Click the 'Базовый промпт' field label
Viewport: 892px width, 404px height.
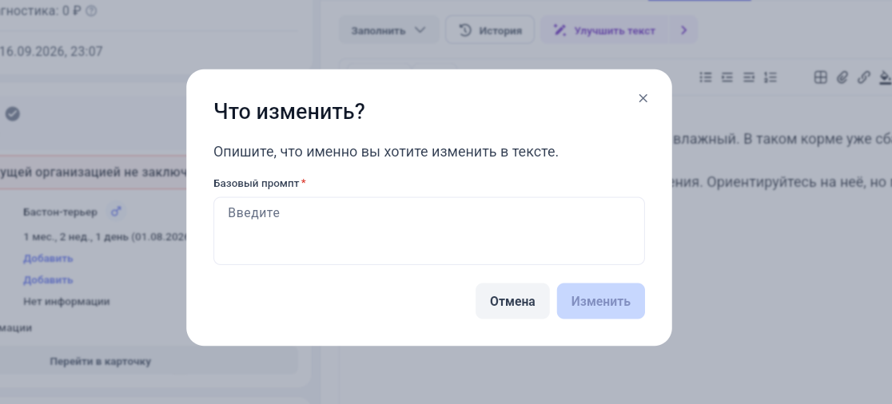[256, 184]
